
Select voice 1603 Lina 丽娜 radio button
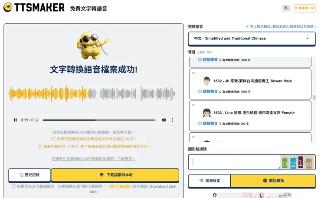click(199, 110)
